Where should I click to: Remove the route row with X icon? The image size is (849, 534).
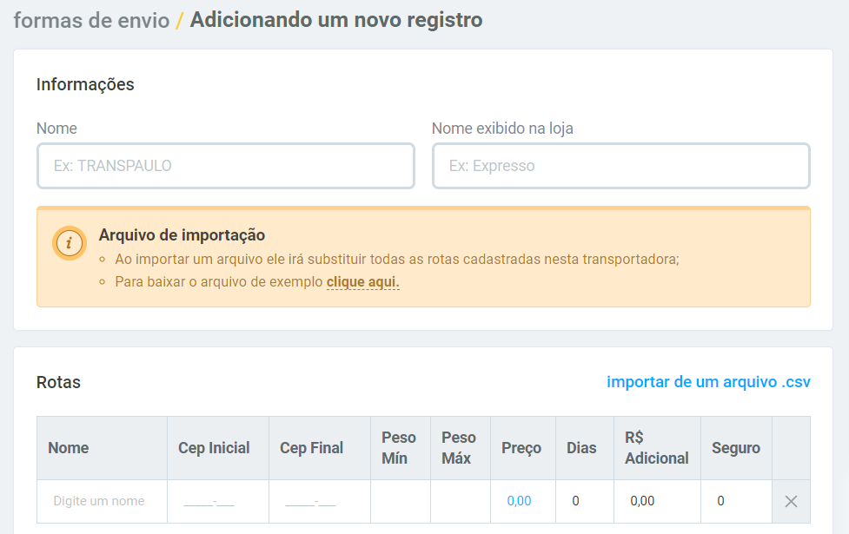tap(791, 502)
